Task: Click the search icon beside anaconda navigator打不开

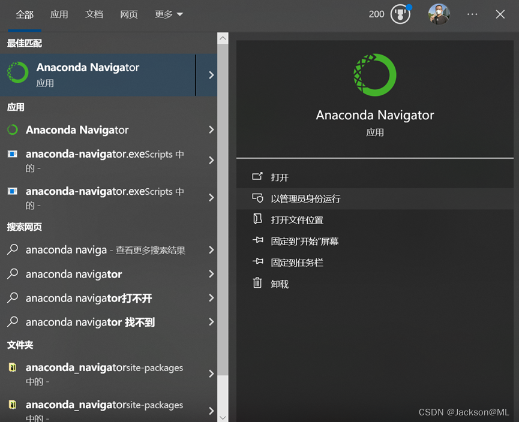Action: 13,298
